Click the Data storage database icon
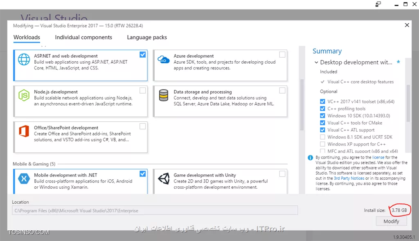The width and height of the screenshot is (419, 241). [x=164, y=95]
